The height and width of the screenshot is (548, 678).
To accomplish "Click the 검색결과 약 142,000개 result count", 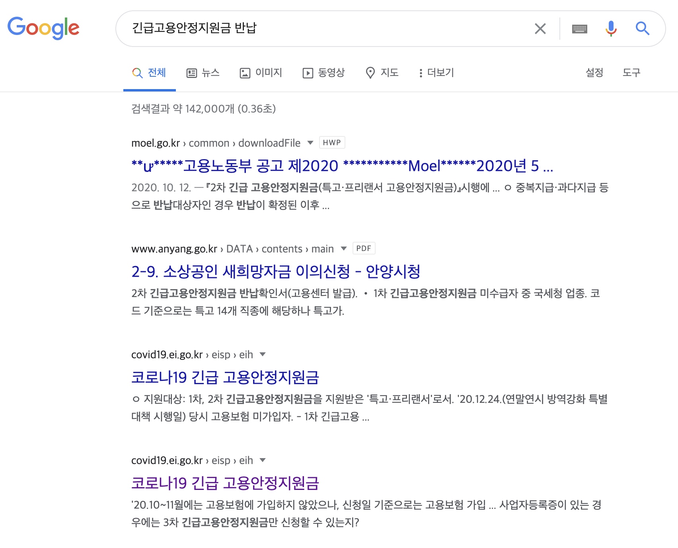I will coord(203,109).
